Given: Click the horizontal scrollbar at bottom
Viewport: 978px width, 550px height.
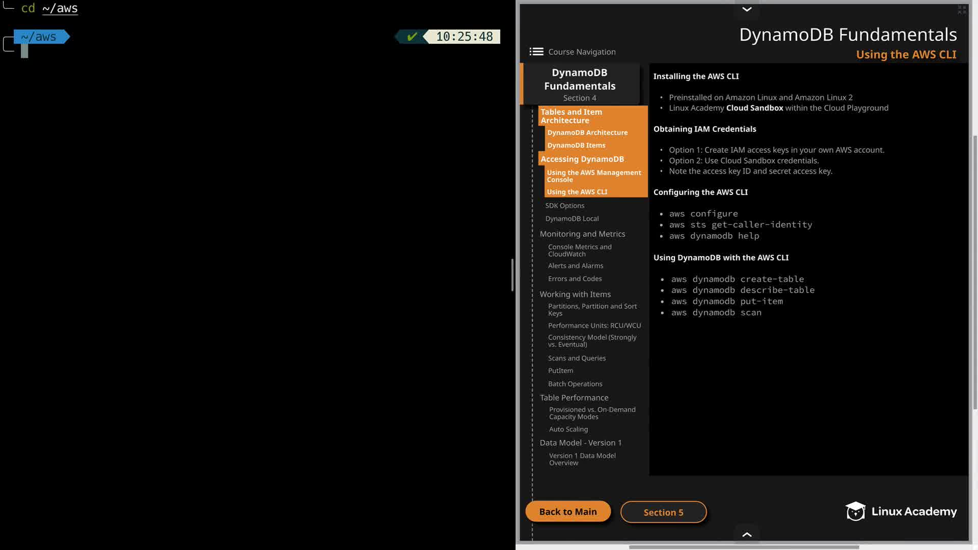Looking at the screenshot, I should tap(744, 547).
